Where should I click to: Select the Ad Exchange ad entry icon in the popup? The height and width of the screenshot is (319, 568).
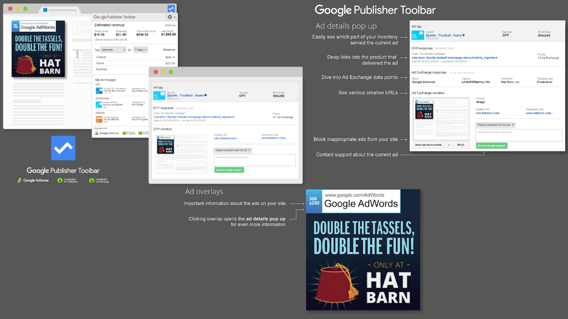click(99, 105)
